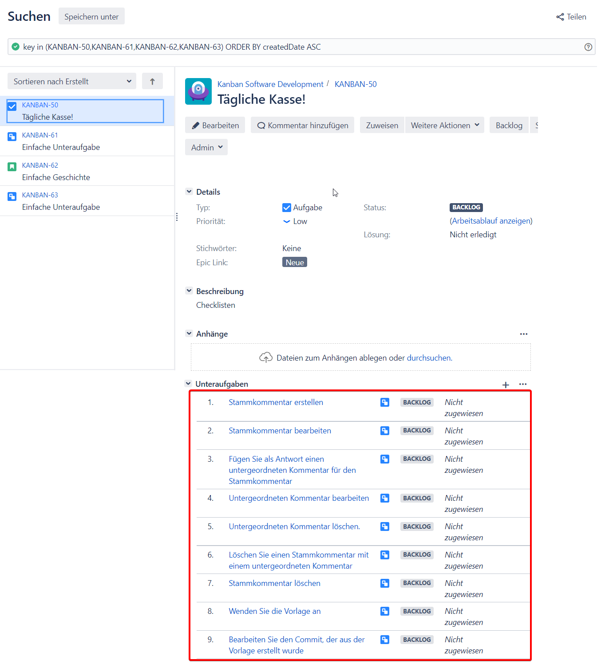Open the Admin dropdown menu
Screen dimensions: 605x664
(x=206, y=147)
